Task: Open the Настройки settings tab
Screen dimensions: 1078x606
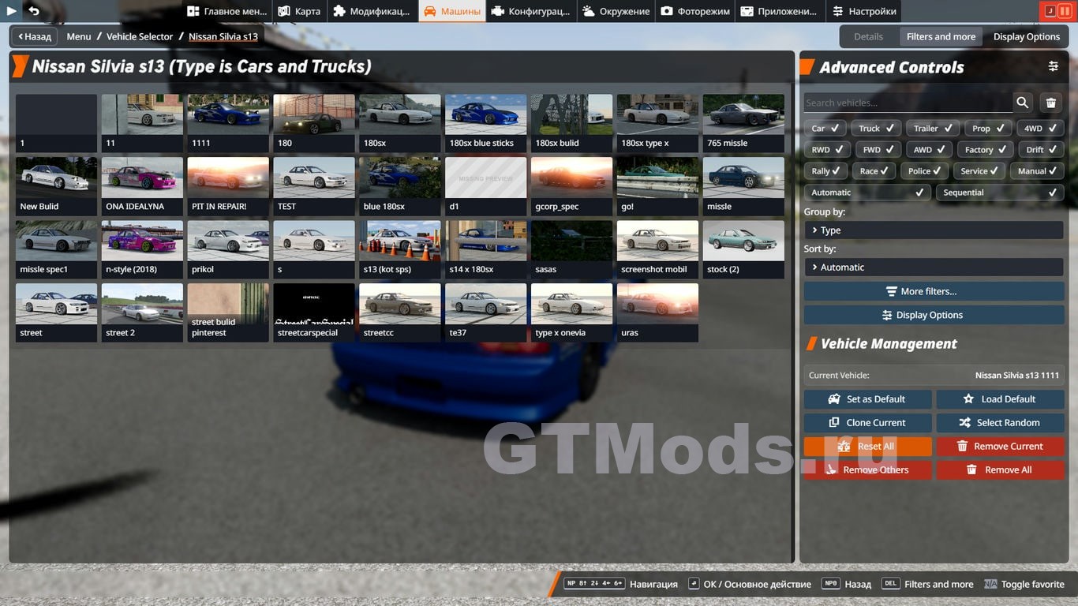Action: (x=864, y=11)
